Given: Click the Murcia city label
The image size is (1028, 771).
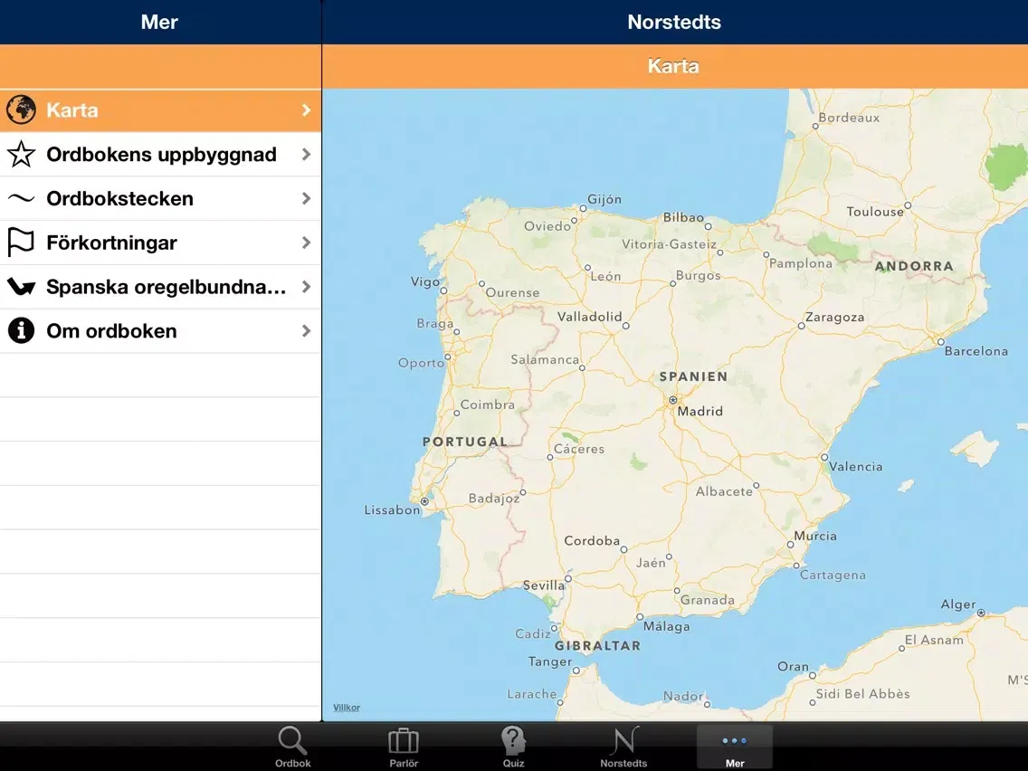Looking at the screenshot, I should click(x=815, y=536).
